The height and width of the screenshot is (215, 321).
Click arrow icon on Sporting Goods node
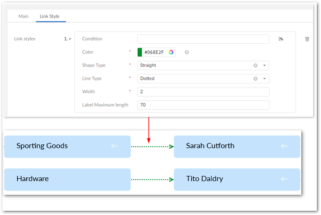coord(114,146)
